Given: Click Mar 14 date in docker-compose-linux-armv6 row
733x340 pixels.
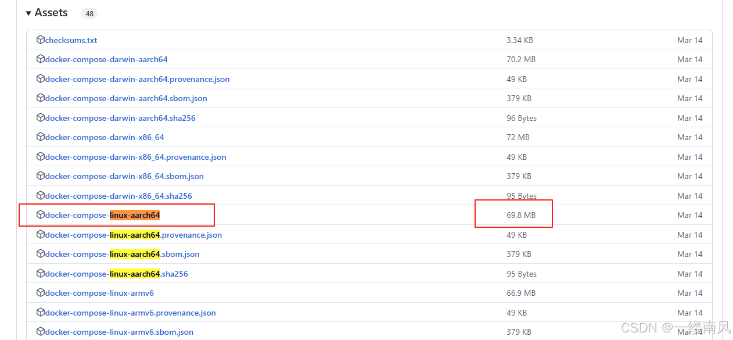Looking at the screenshot, I should coord(690,293).
